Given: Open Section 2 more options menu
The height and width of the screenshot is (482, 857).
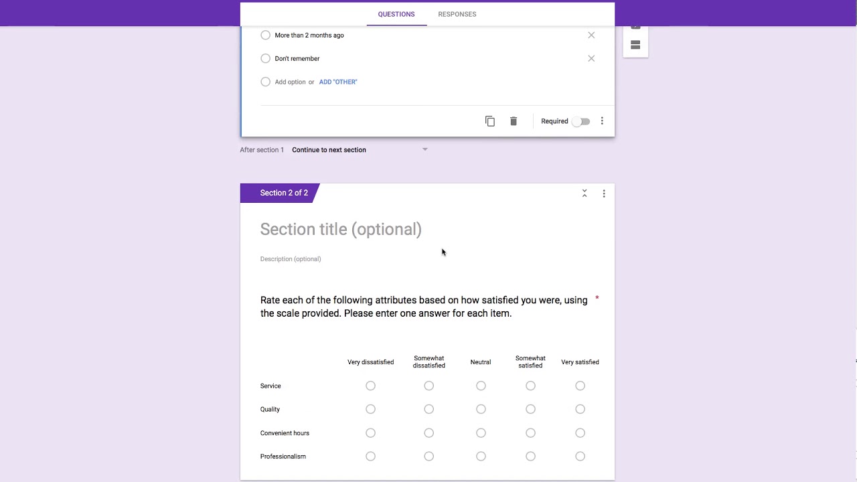Looking at the screenshot, I should 604,193.
